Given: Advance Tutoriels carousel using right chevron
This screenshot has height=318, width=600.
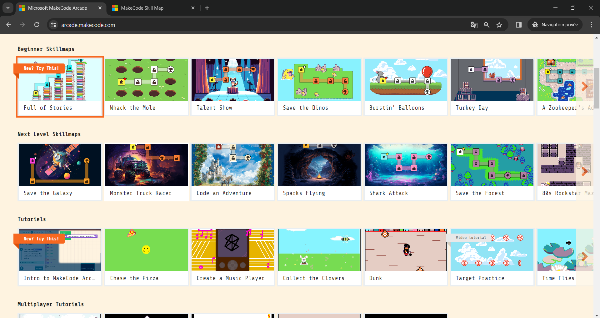Looking at the screenshot, I should (584, 256).
